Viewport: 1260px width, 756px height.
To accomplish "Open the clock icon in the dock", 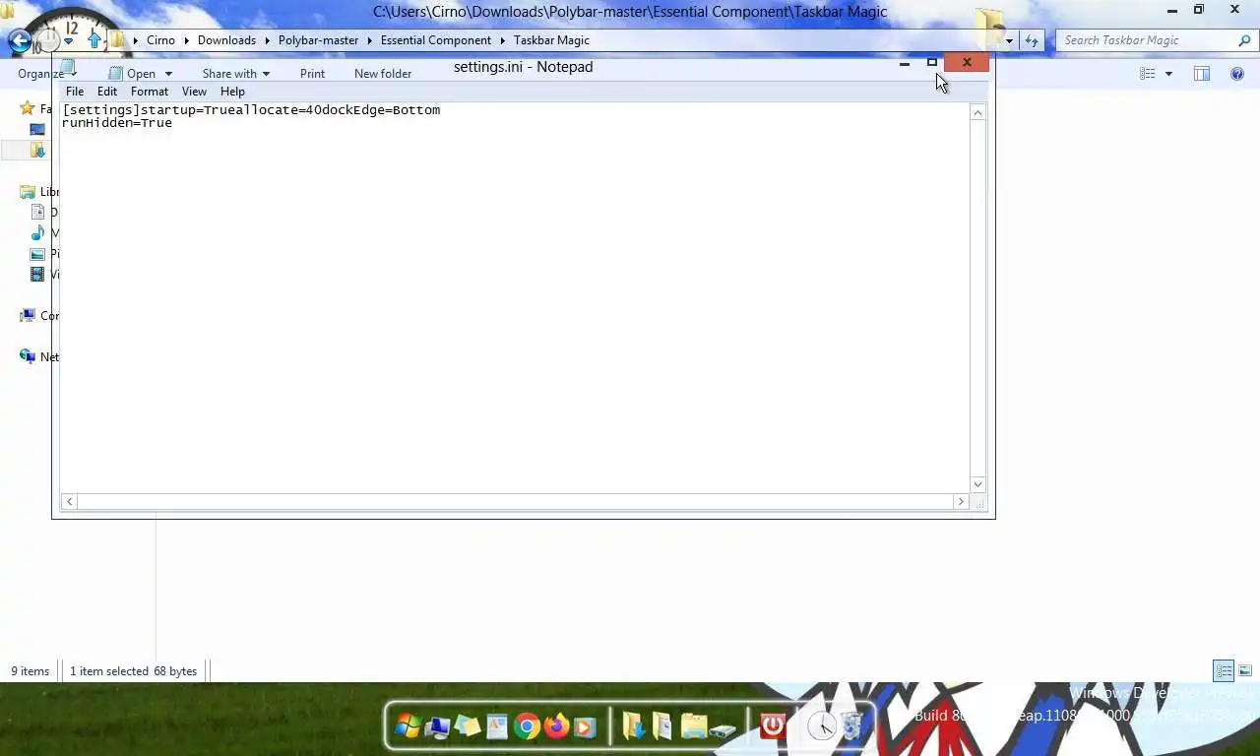I will click(x=821, y=726).
